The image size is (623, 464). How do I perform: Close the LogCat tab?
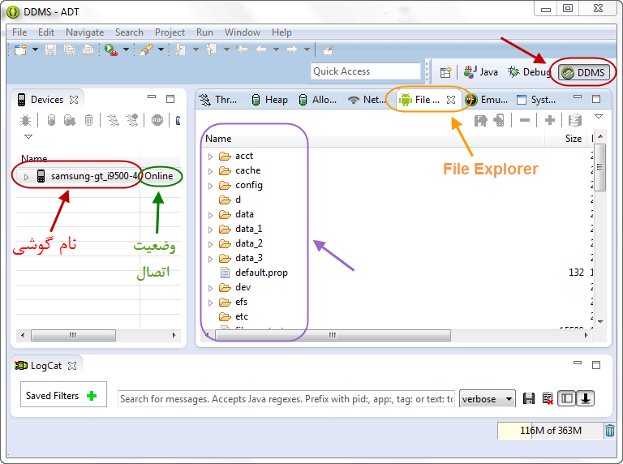point(72,366)
